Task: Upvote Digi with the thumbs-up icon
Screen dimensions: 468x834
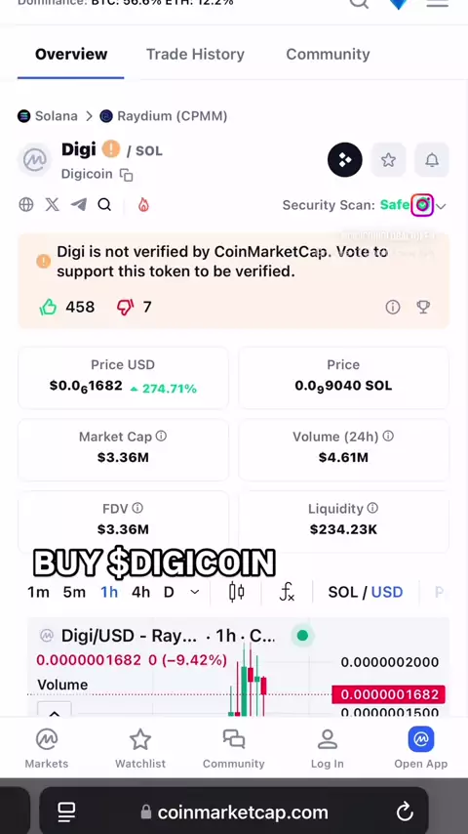Action: (x=48, y=307)
